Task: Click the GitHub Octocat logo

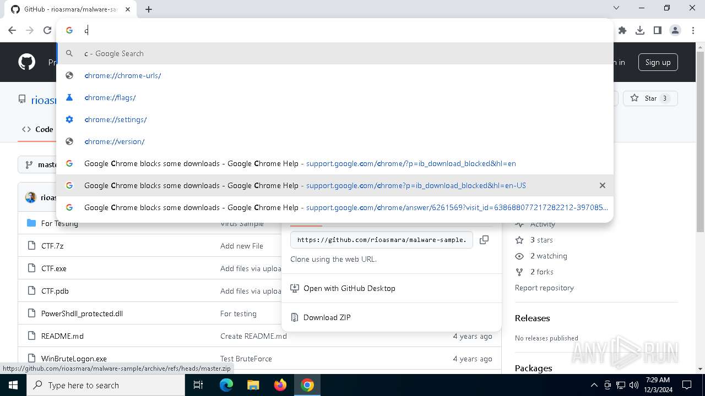Action: [26, 62]
